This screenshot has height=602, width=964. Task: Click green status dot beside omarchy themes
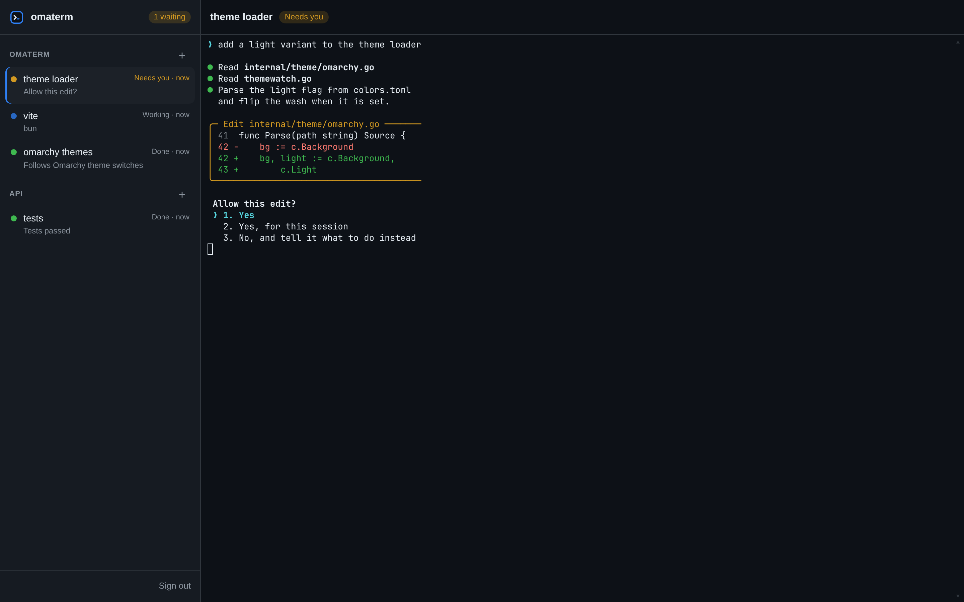[13, 152]
